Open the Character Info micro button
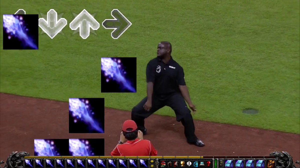Viewport: 300px width, 168px height. click(163, 164)
